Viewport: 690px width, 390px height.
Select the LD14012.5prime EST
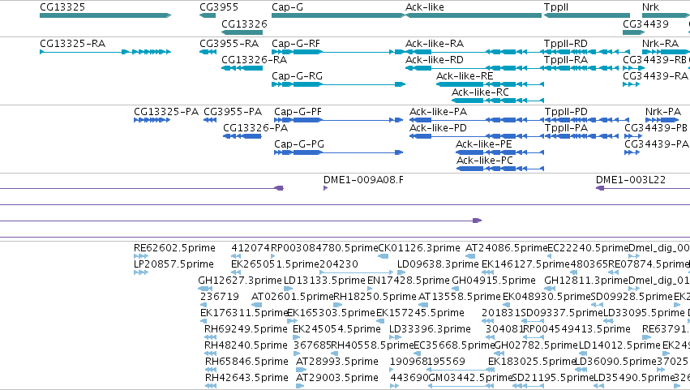[x=581, y=354]
